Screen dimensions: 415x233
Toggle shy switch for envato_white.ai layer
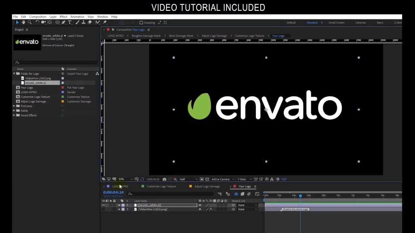coord(200,205)
